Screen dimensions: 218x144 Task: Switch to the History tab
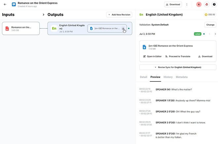click(168, 77)
